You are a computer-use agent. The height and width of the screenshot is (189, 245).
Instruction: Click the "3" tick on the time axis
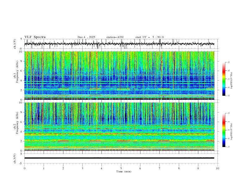point(82,168)
